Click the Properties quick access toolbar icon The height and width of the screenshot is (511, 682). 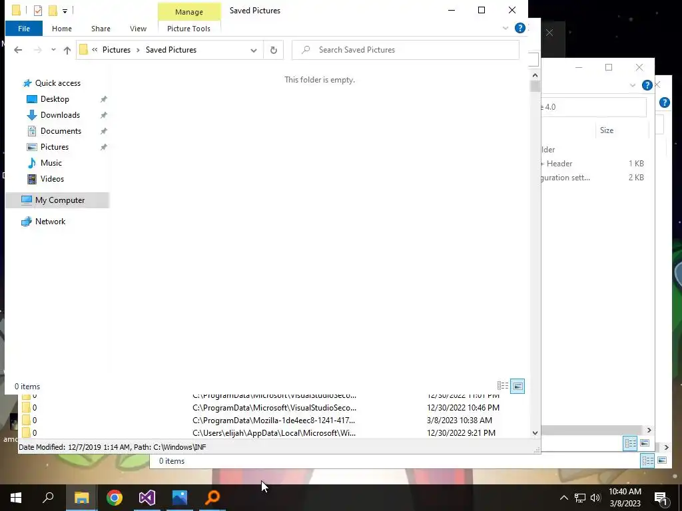click(38, 11)
